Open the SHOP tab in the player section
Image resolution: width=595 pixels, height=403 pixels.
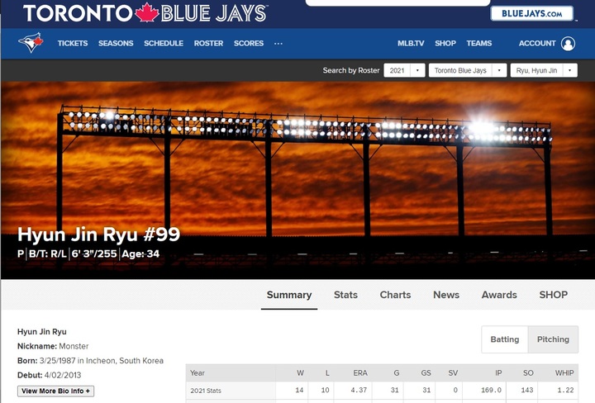pyautogui.click(x=553, y=295)
